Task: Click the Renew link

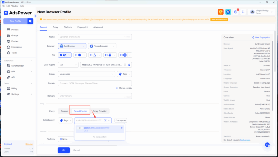Action: [29, 144]
